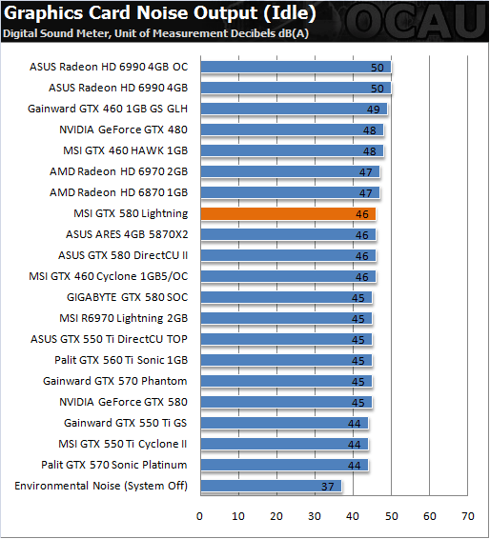Click the OCAU logo watermark
The width and height of the screenshot is (490, 539).
pos(417,22)
